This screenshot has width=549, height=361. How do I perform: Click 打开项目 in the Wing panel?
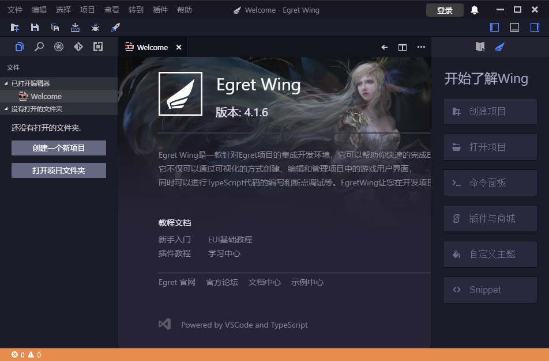click(x=490, y=147)
